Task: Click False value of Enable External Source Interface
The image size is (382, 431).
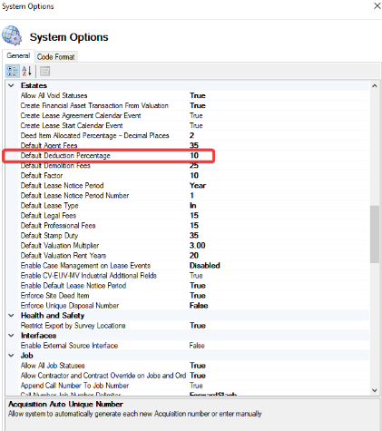Action: (197, 346)
